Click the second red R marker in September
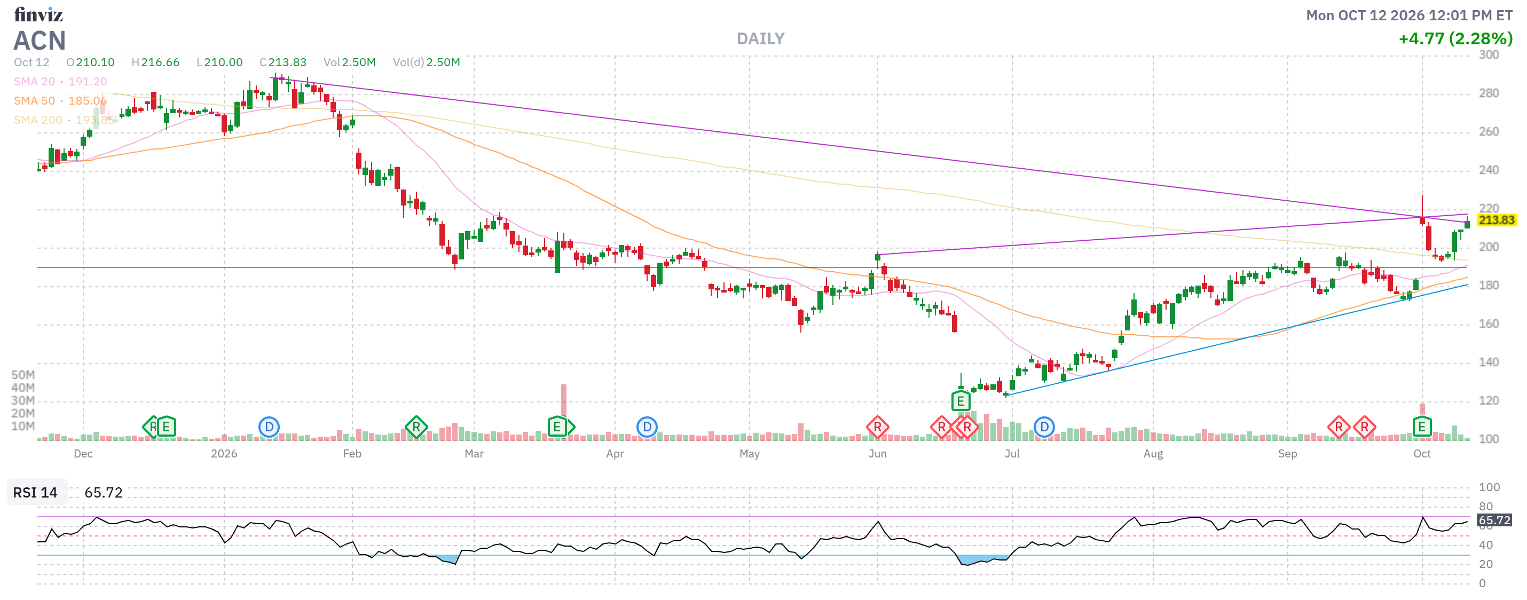Viewport: 1527px width, 600px height. (1365, 427)
